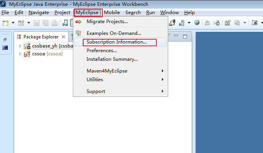263x153 pixels.
Task: Choose Installation Summary... menu entry
Action: tap(120, 59)
